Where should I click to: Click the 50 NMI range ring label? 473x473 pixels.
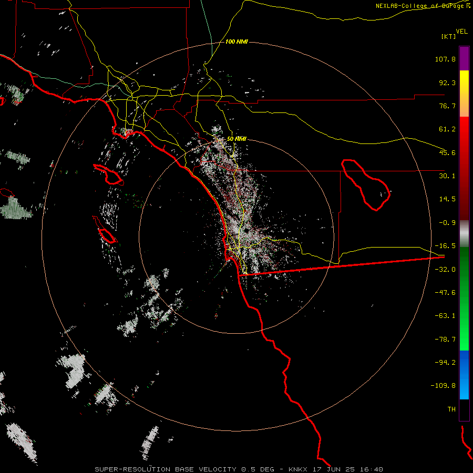(x=236, y=139)
